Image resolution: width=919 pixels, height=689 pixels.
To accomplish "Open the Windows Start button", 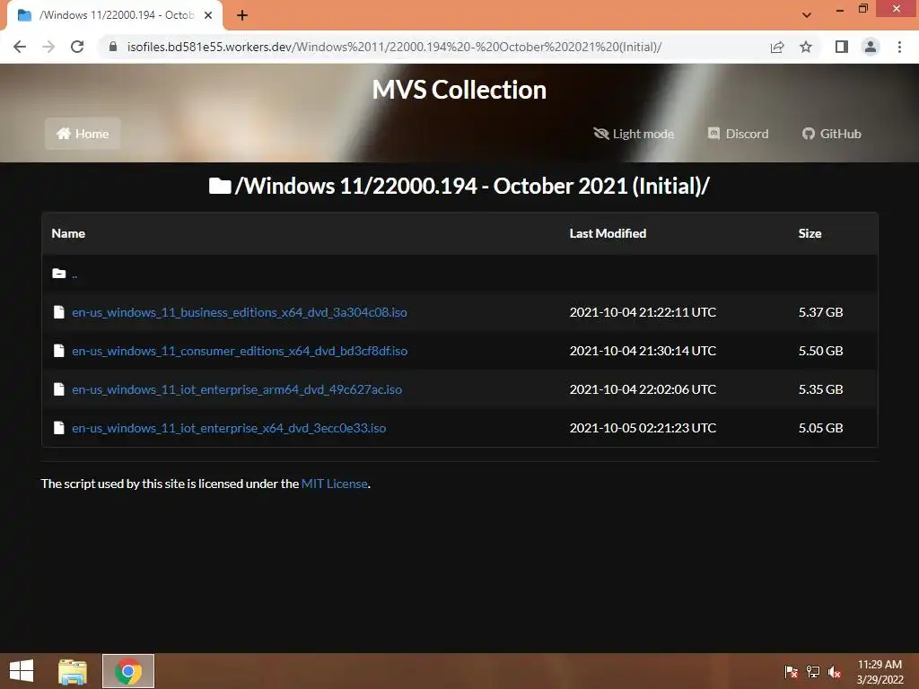I will pyautogui.click(x=22, y=671).
